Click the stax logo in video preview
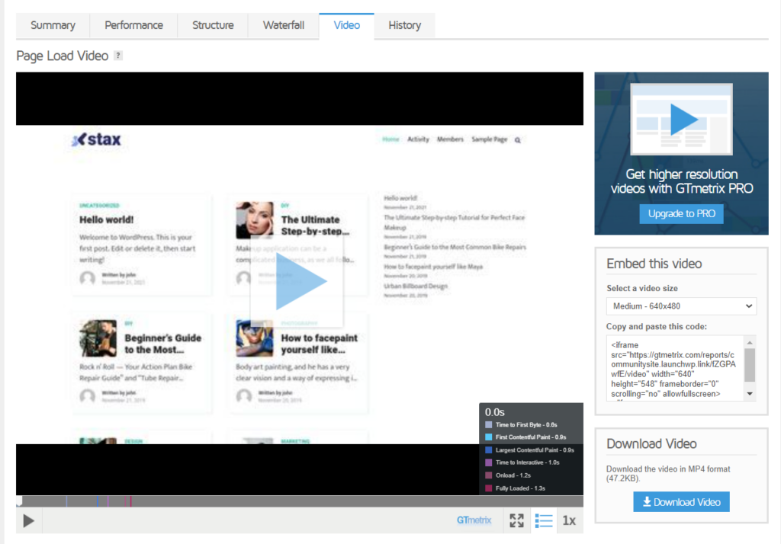 (x=96, y=140)
